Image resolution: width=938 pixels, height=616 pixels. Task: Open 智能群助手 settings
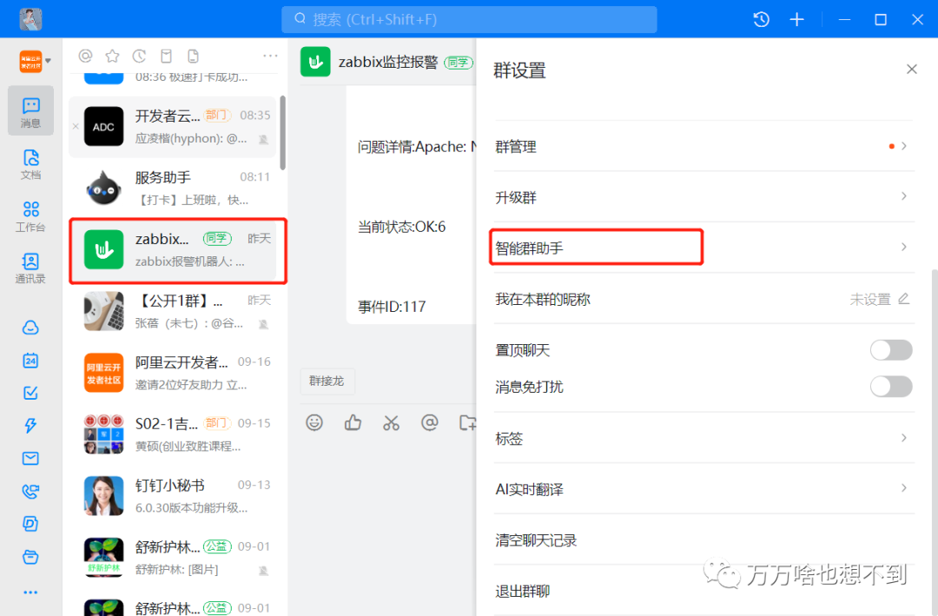[x=704, y=248]
